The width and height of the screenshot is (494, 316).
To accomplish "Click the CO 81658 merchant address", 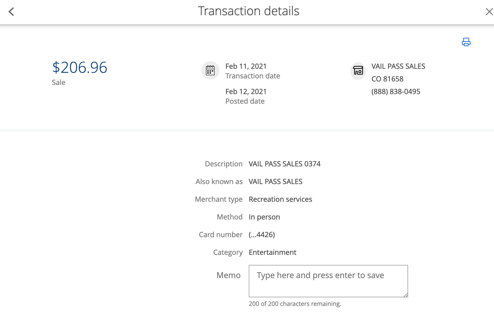I will [387, 79].
